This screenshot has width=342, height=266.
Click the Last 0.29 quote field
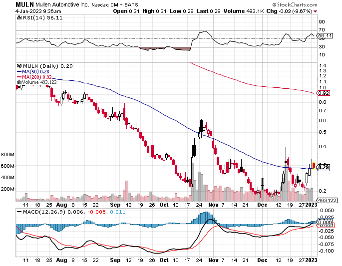click(208, 11)
